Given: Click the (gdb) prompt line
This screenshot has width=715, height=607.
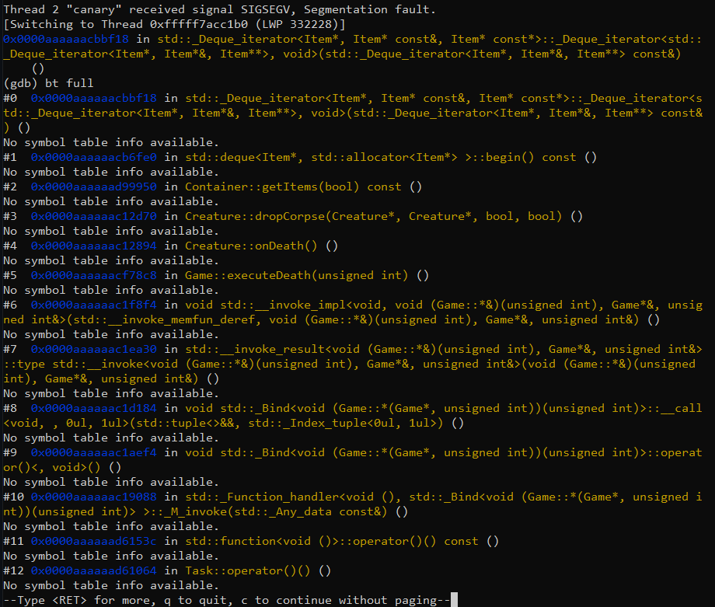Looking at the screenshot, I should [20, 82].
